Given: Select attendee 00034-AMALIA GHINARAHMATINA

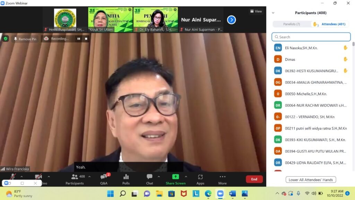Looking at the screenshot, I should point(312,82).
